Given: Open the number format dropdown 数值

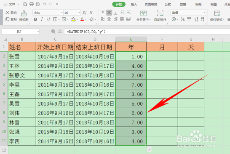Looking at the screenshot, I should click(204, 13).
